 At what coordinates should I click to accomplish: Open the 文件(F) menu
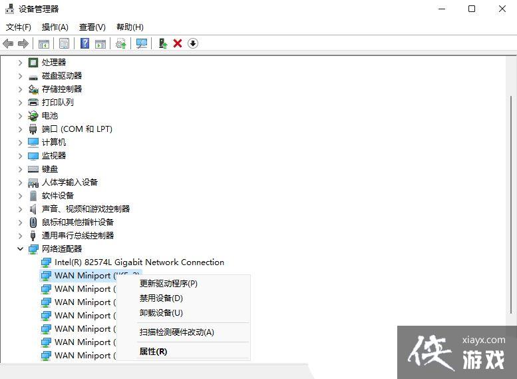click(x=19, y=27)
